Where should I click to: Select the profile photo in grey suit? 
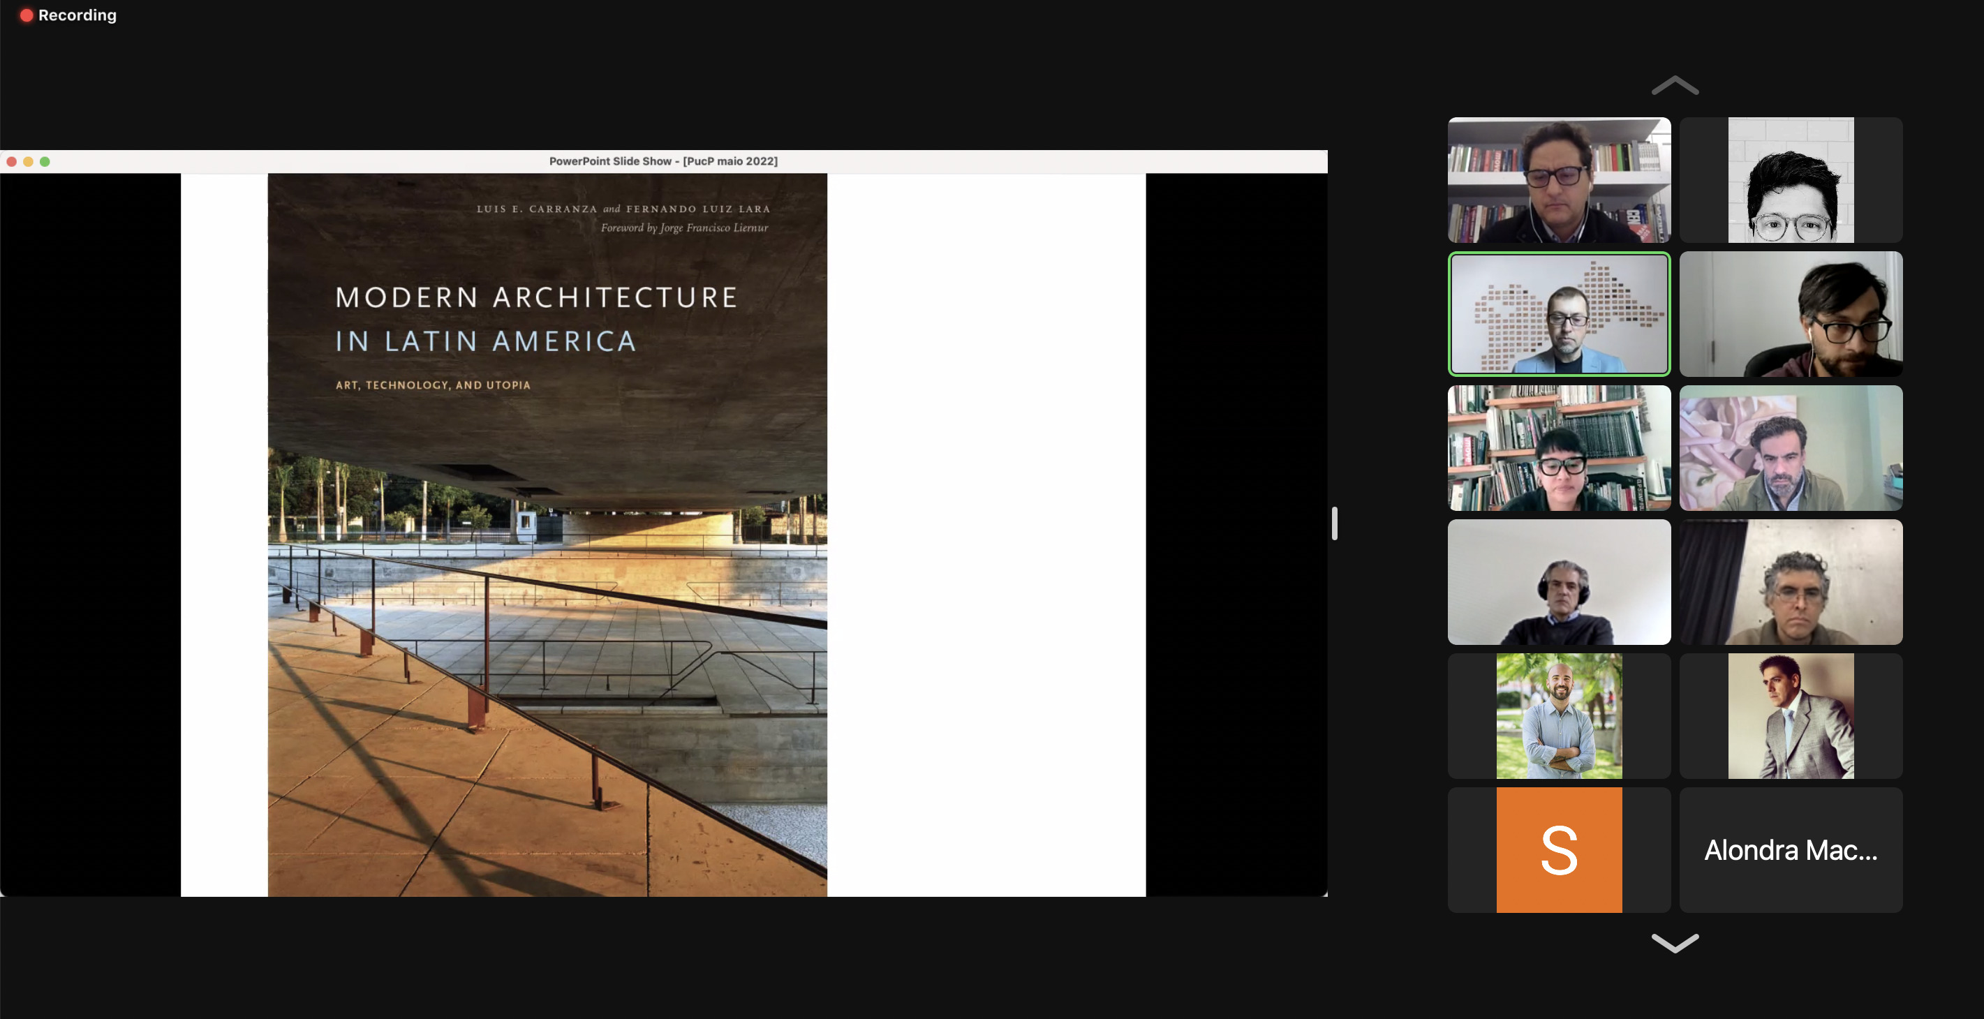pyautogui.click(x=1791, y=715)
